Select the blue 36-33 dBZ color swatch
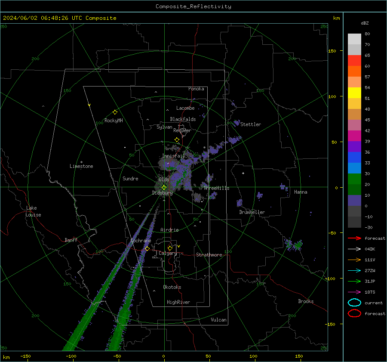 354,157
